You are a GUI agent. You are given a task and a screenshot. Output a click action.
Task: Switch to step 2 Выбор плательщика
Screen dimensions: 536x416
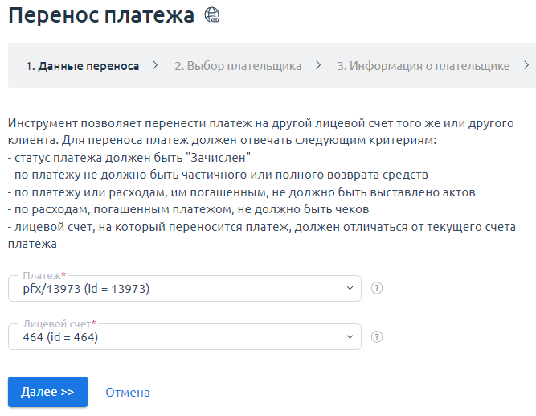[x=238, y=66]
